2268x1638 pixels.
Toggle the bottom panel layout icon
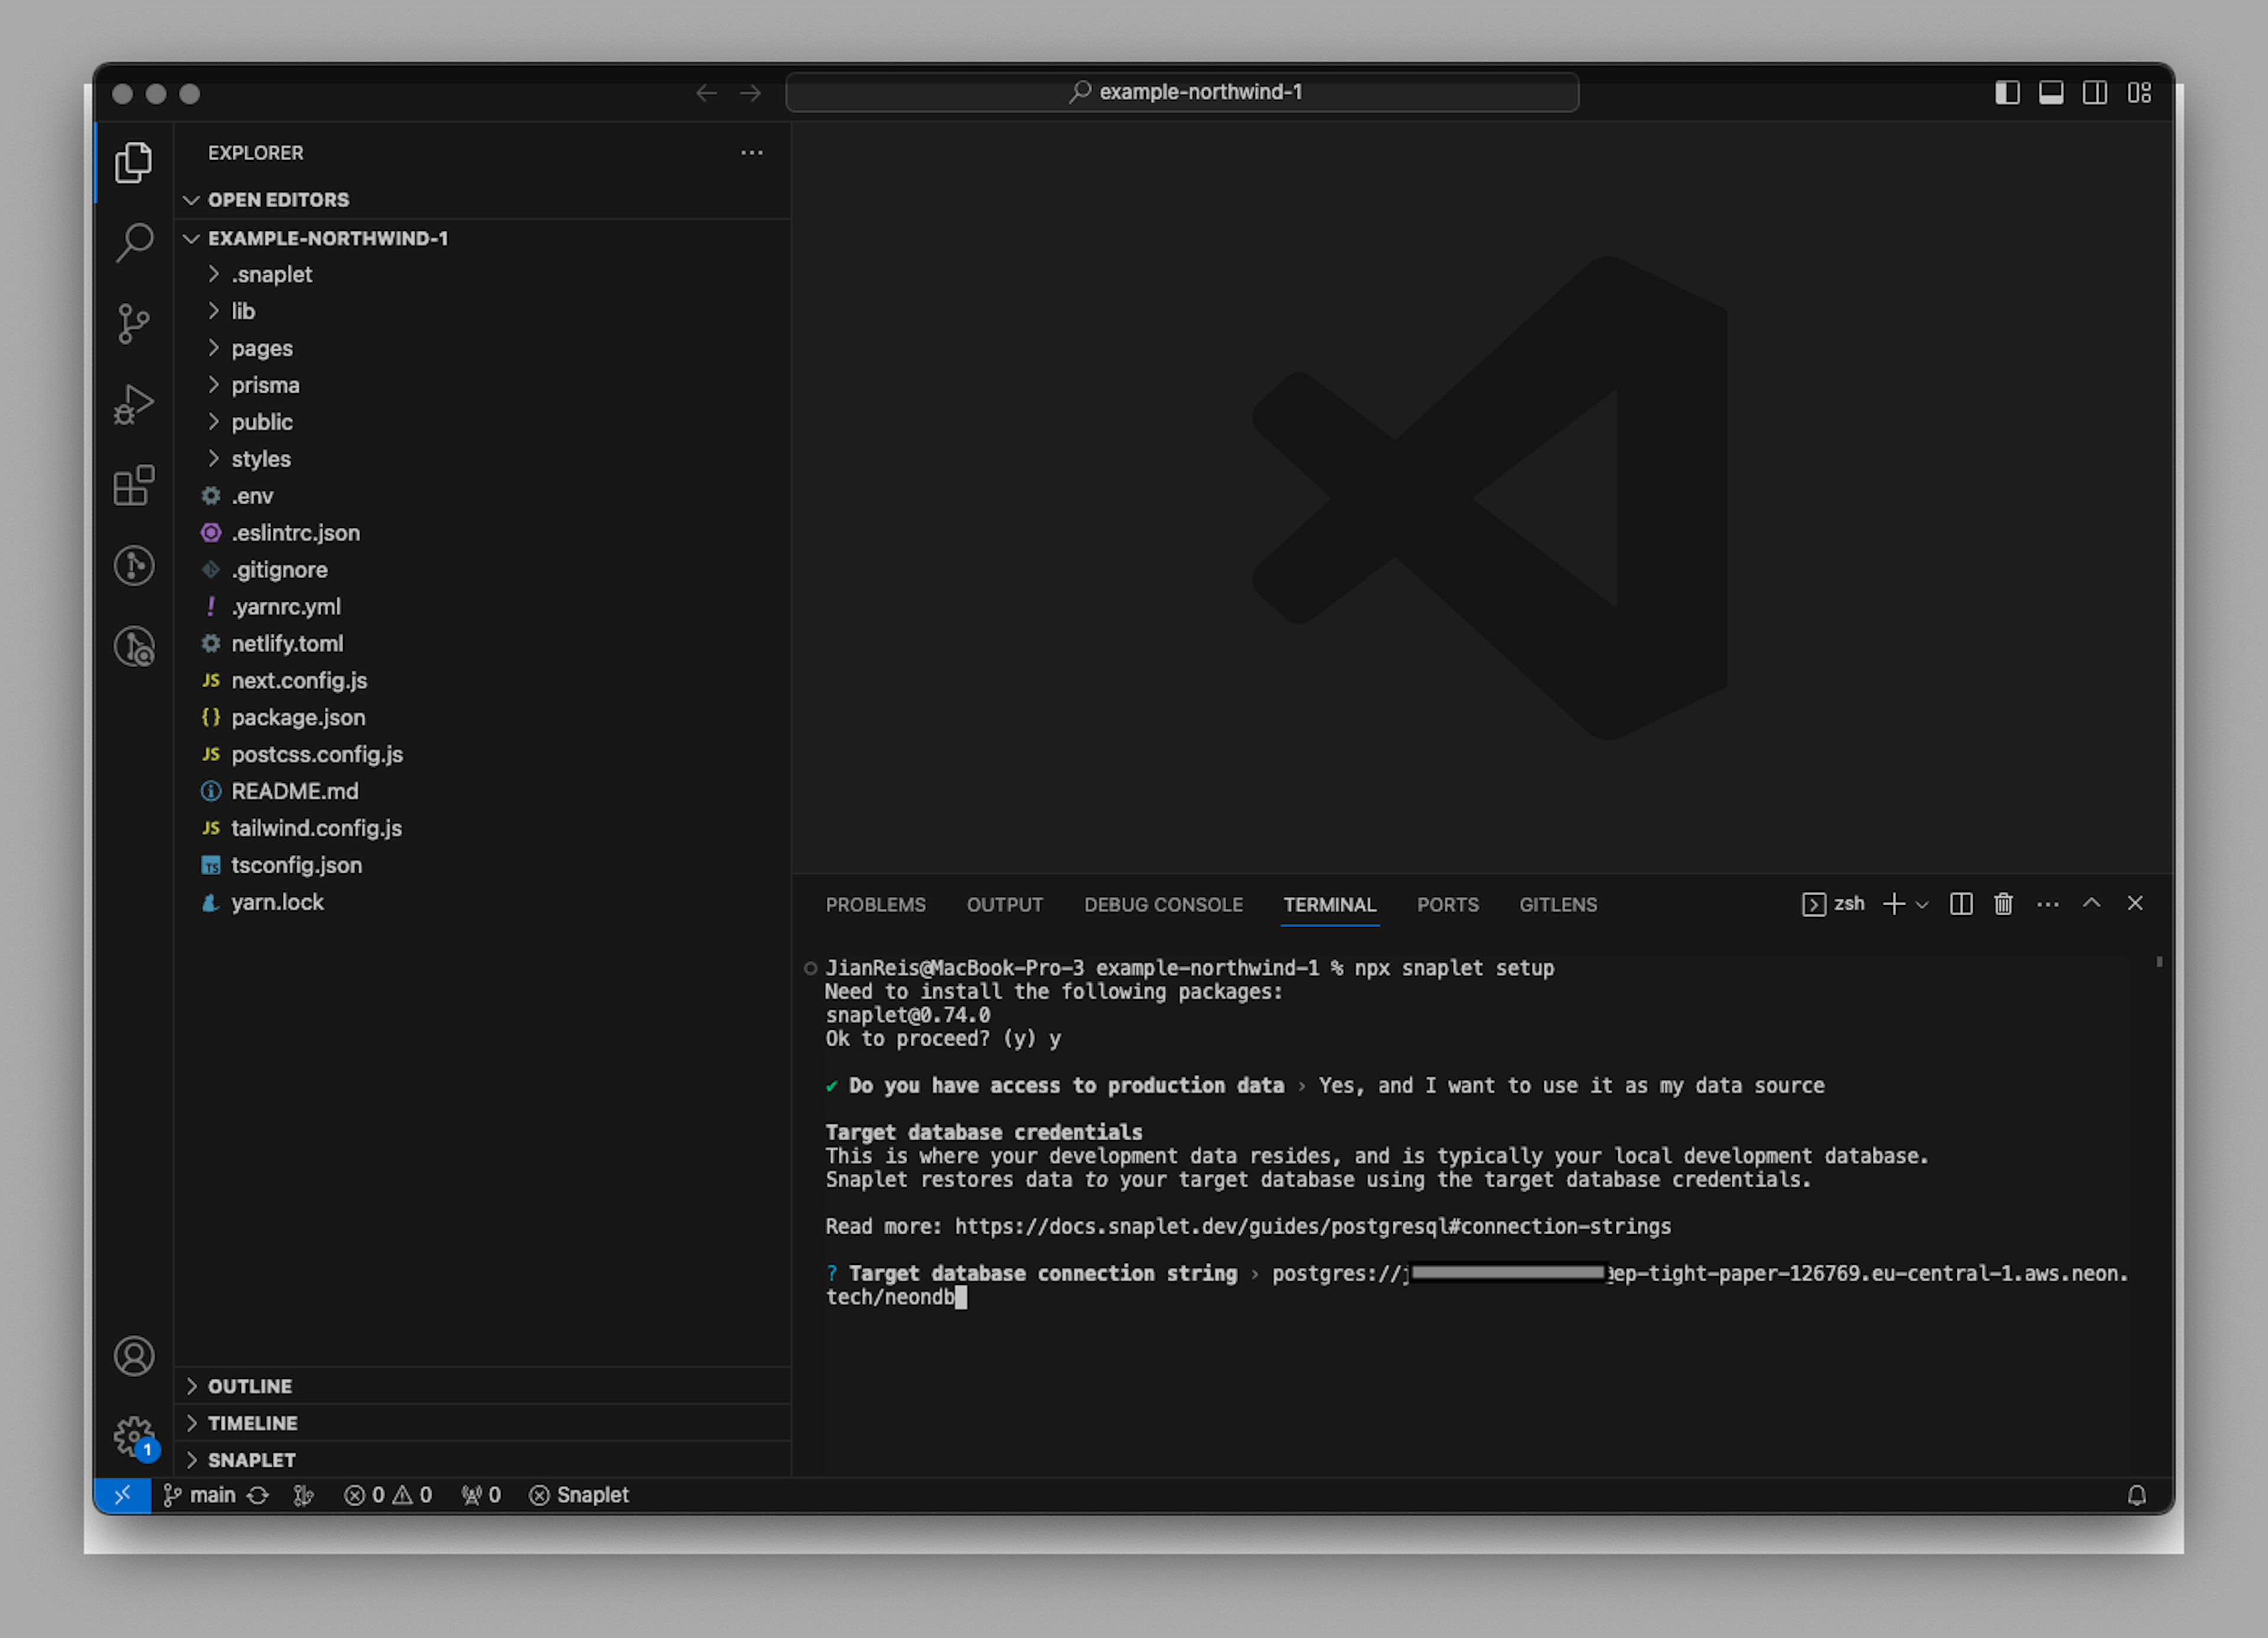2051,93
